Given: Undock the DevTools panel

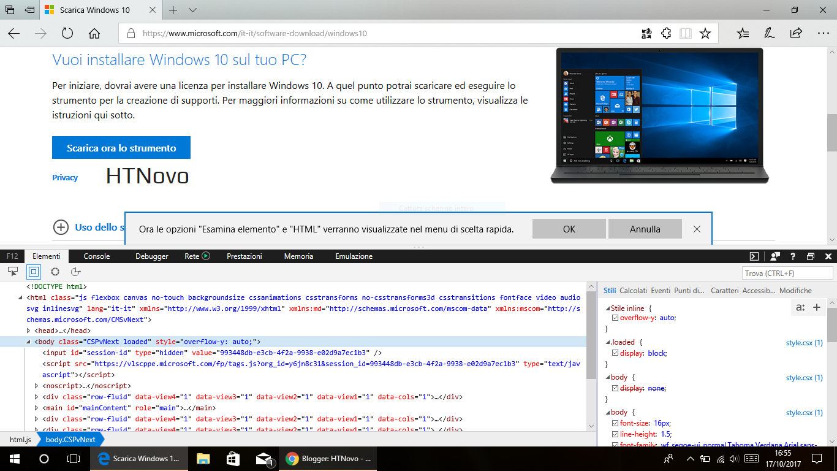Looking at the screenshot, I should pyautogui.click(x=811, y=256).
